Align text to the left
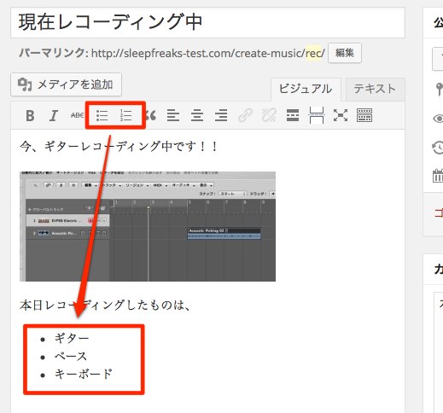Screen dimensions: 443x413 [173, 115]
